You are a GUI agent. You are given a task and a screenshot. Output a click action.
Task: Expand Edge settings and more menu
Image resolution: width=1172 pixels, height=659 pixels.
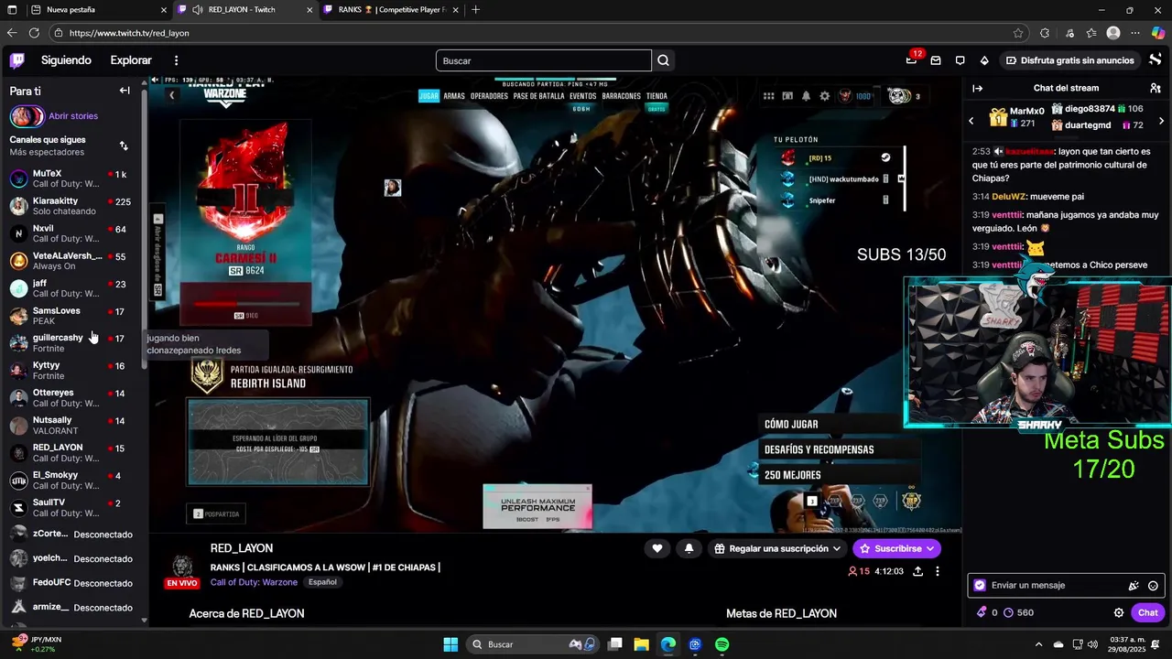pos(1134,33)
